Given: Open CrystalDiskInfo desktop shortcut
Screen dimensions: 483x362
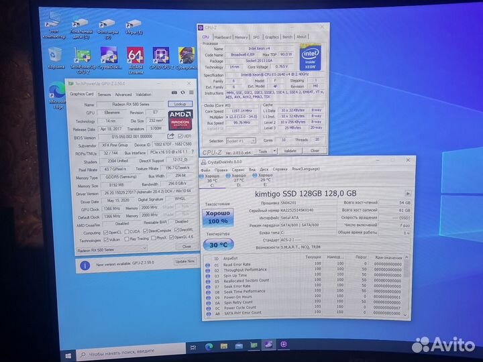Looking at the screenshot, I should tap(109, 58).
